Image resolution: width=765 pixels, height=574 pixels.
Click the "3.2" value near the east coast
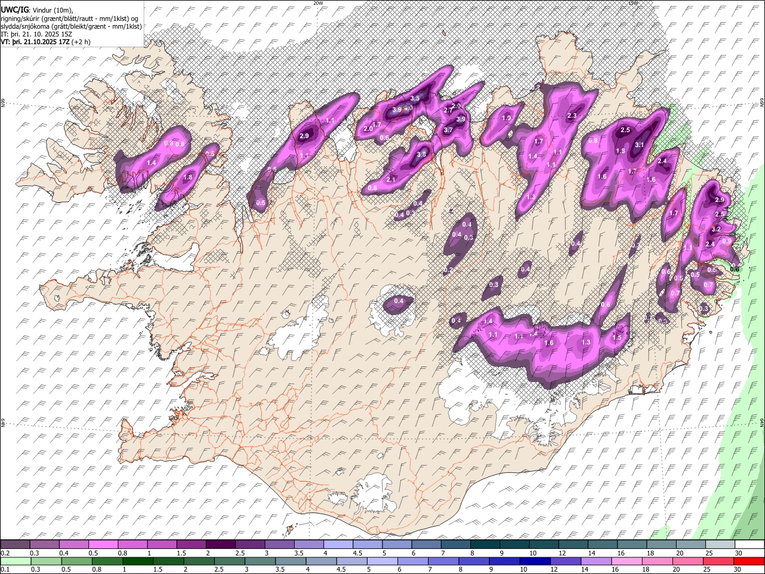tap(717, 229)
